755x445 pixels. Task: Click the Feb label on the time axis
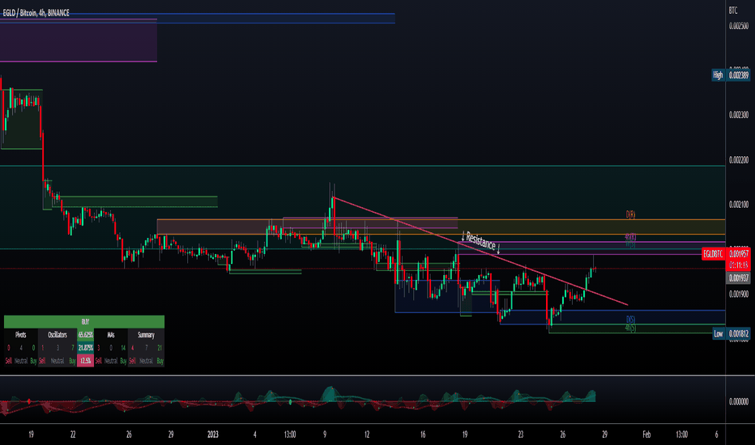pos(646,434)
